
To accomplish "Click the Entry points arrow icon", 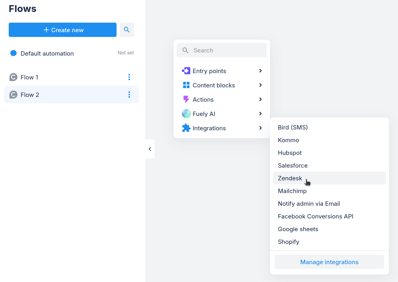I will click(x=186, y=71).
